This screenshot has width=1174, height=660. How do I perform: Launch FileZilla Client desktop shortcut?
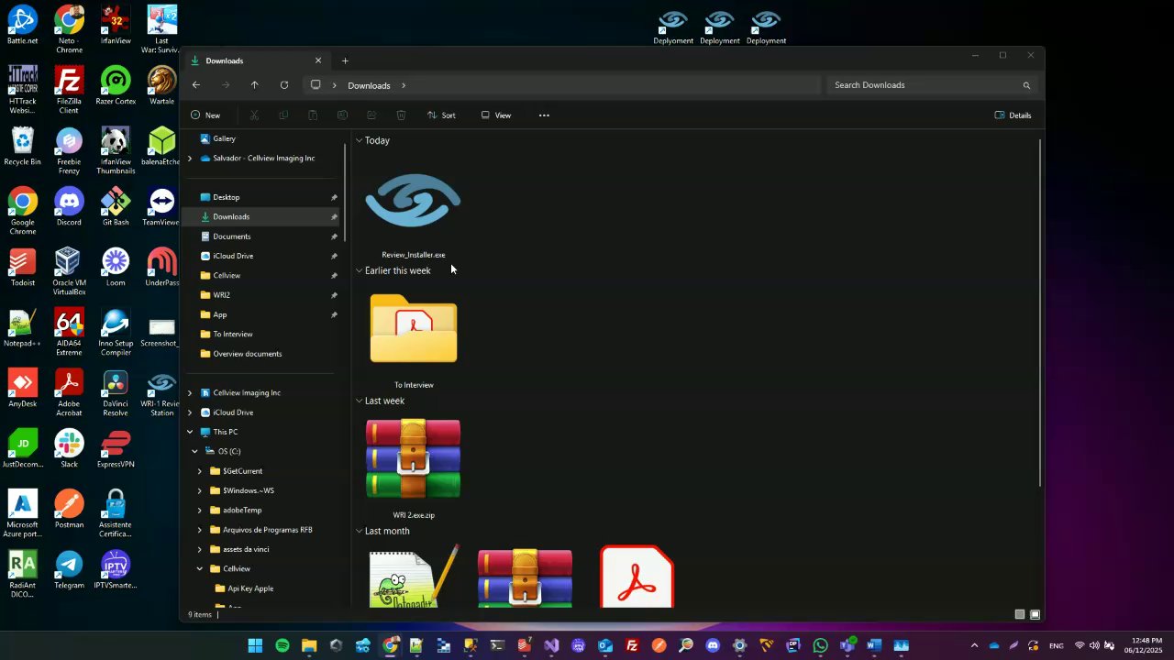click(x=69, y=91)
